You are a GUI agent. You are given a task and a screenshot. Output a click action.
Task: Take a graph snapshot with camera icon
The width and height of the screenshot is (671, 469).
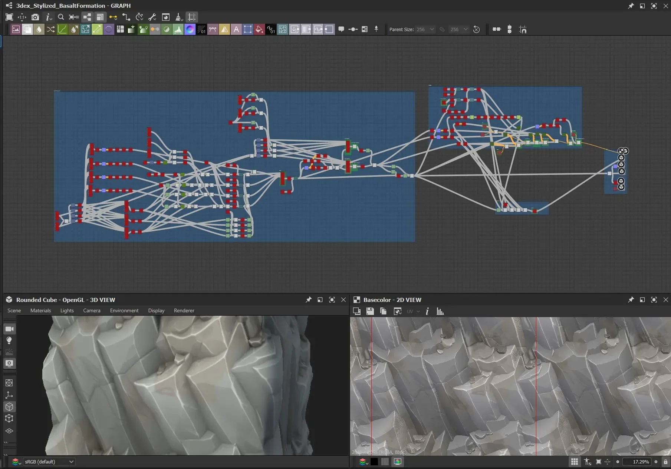tap(35, 17)
